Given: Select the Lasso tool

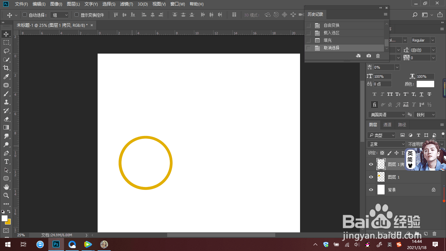Looking at the screenshot, I should 6,51.
